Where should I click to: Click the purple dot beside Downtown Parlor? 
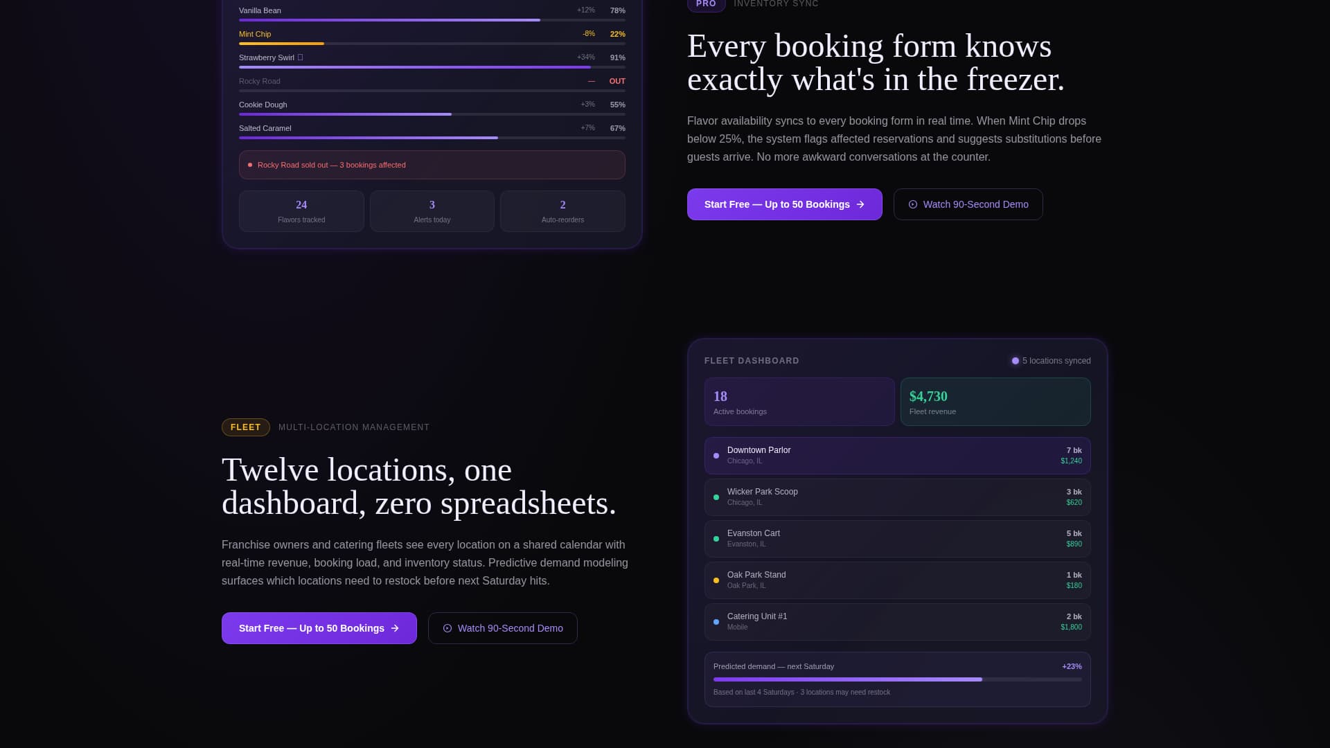point(716,456)
